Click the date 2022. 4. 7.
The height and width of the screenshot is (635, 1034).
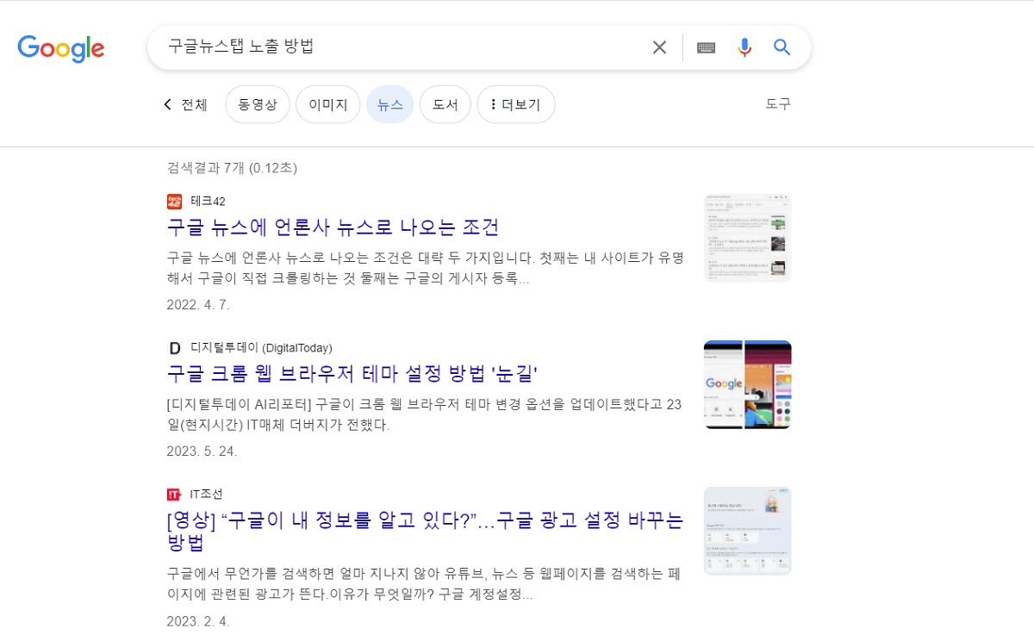coord(198,305)
